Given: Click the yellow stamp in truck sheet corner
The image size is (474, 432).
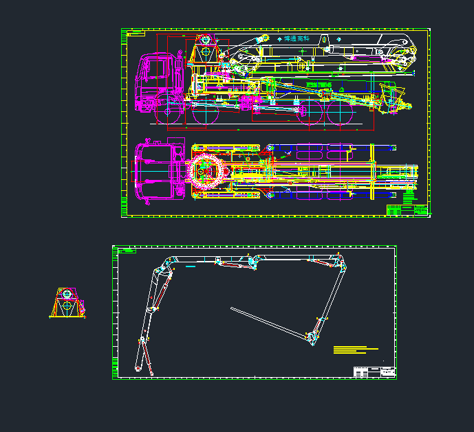Looking at the screenshot, I should coord(136,33).
